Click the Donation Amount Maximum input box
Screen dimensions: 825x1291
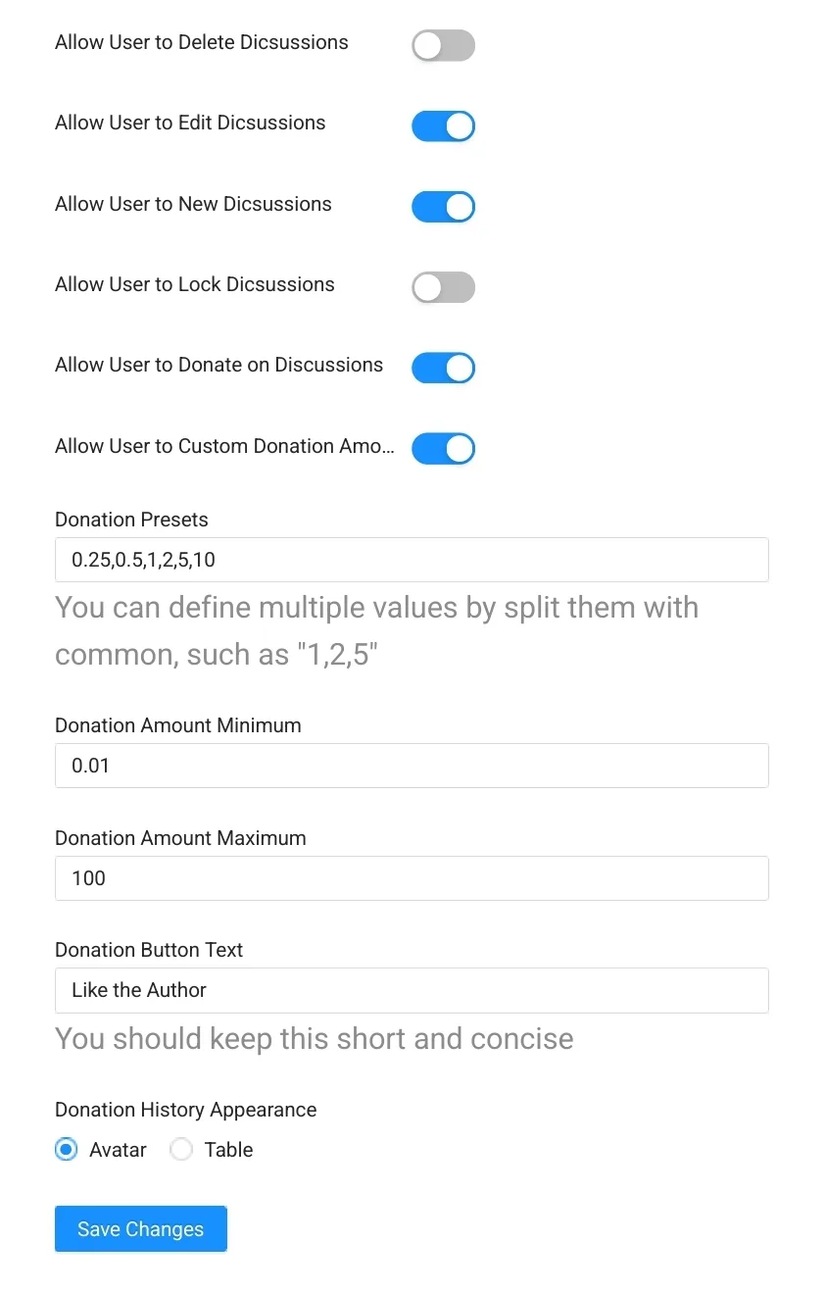coord(412,878)
